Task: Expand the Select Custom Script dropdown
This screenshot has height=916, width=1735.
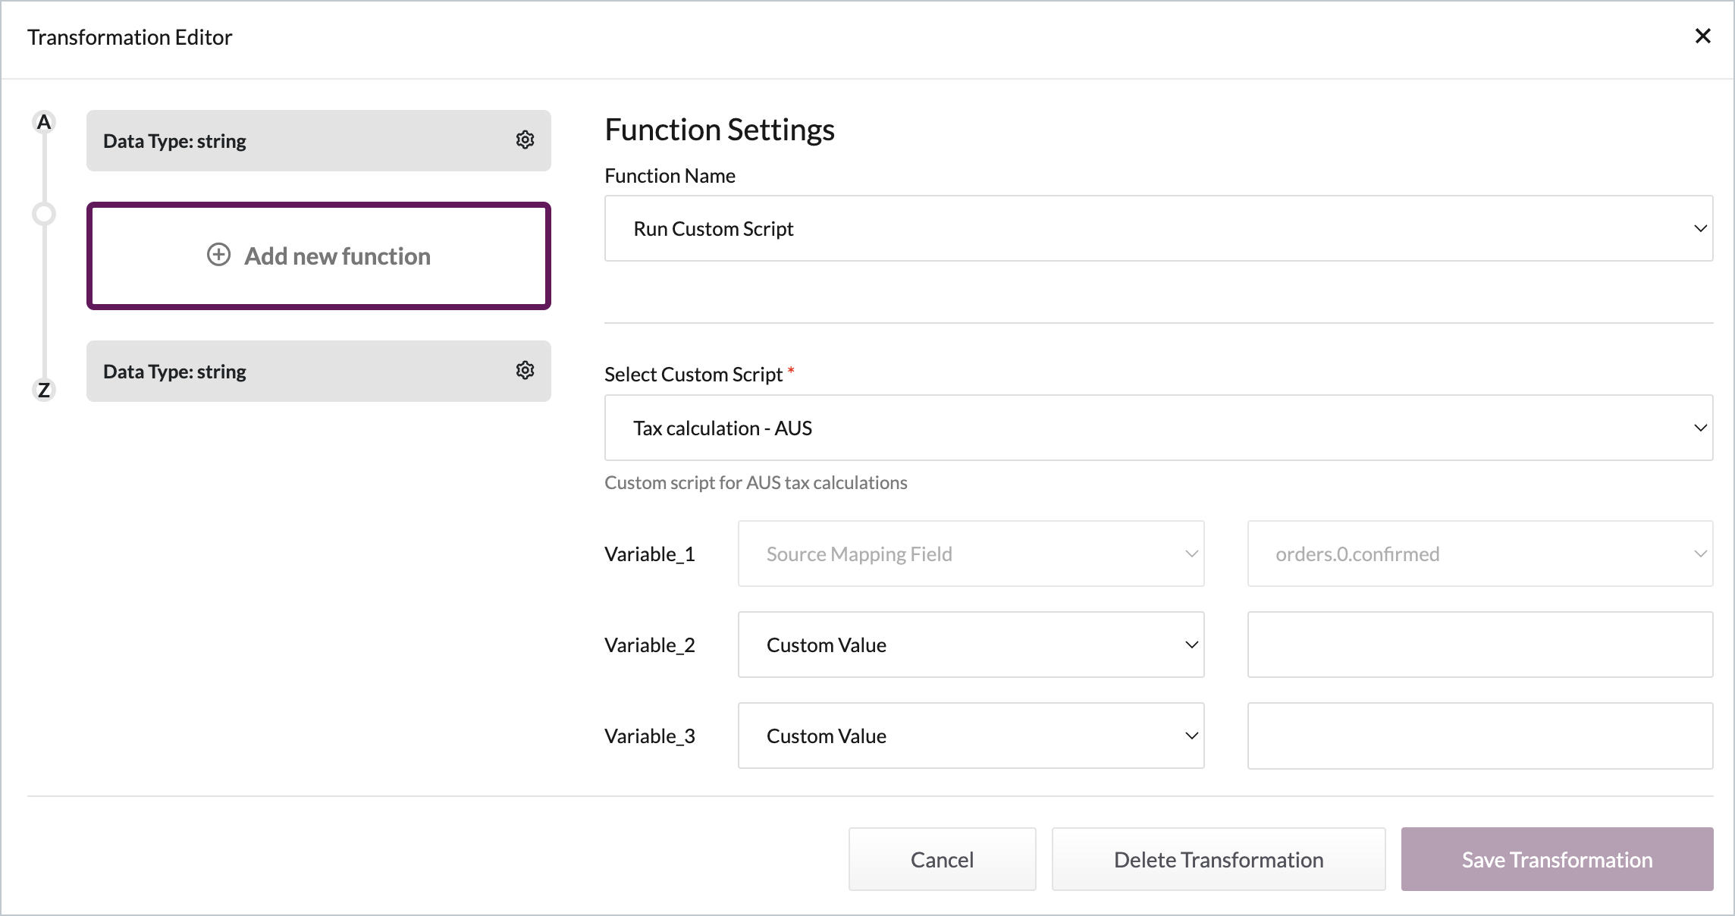Action: click(1158, 428)
